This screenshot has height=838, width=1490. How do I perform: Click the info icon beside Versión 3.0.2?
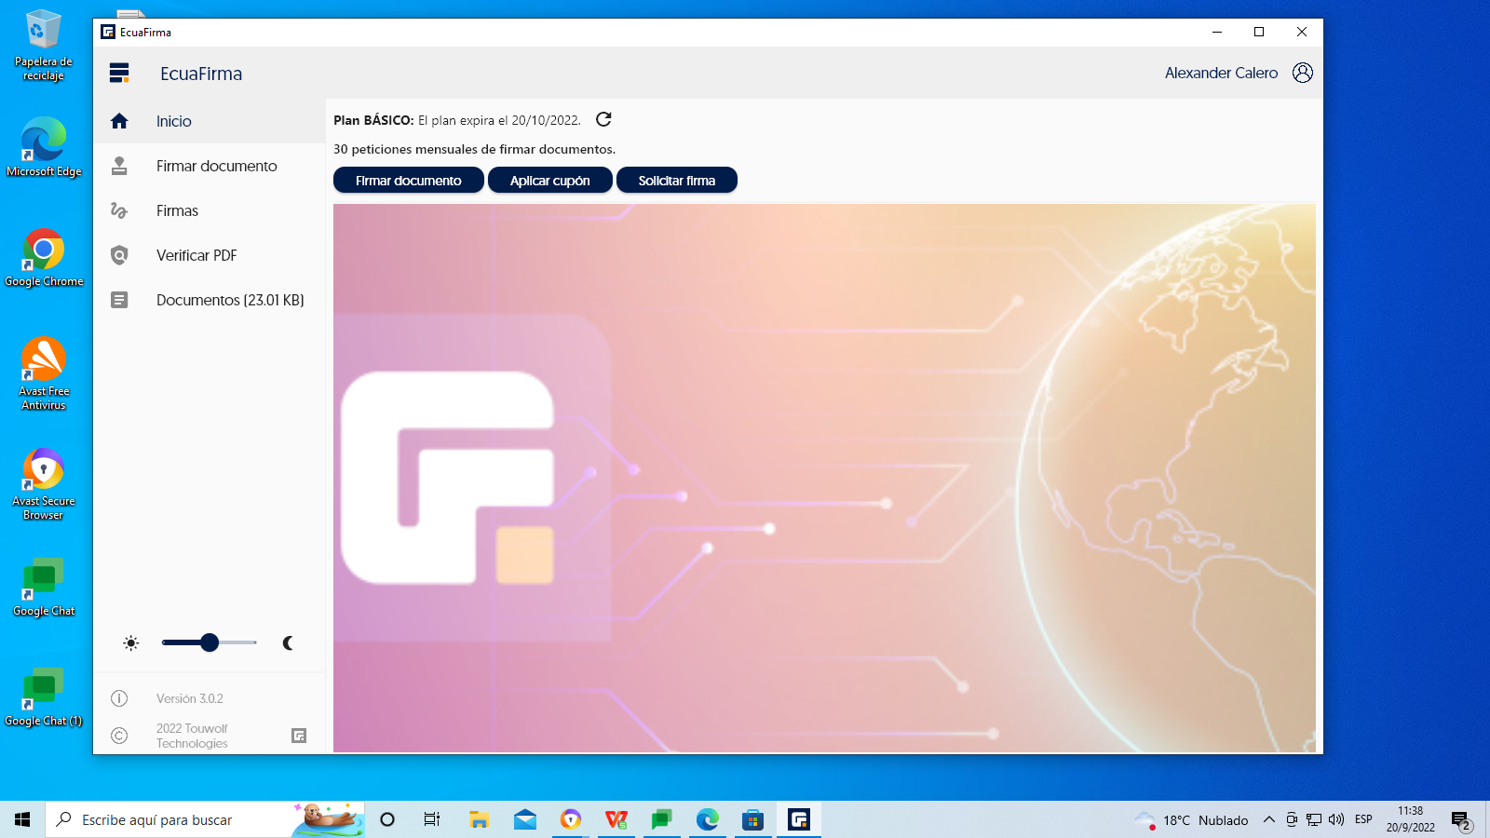click(x=119, y=698)
